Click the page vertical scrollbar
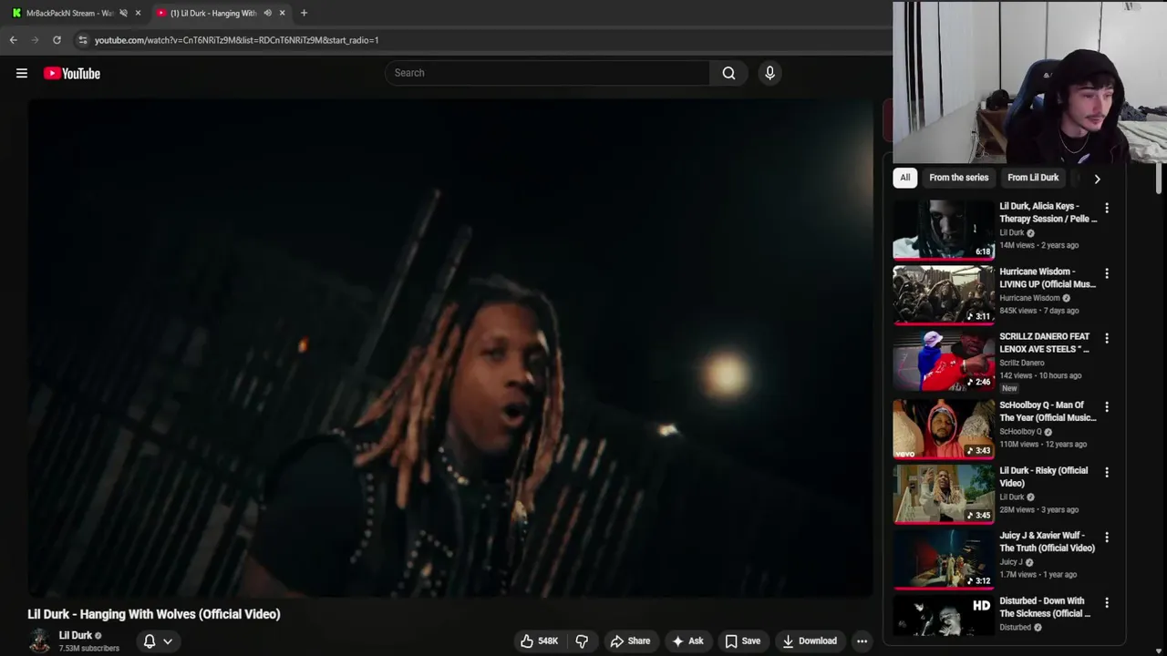The image size is (1167, 656). pos(1160,178)
